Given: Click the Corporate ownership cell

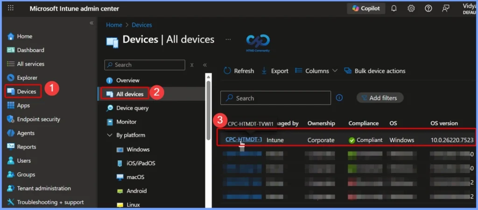Looking at the screenshot, I should tap(321, 140).
